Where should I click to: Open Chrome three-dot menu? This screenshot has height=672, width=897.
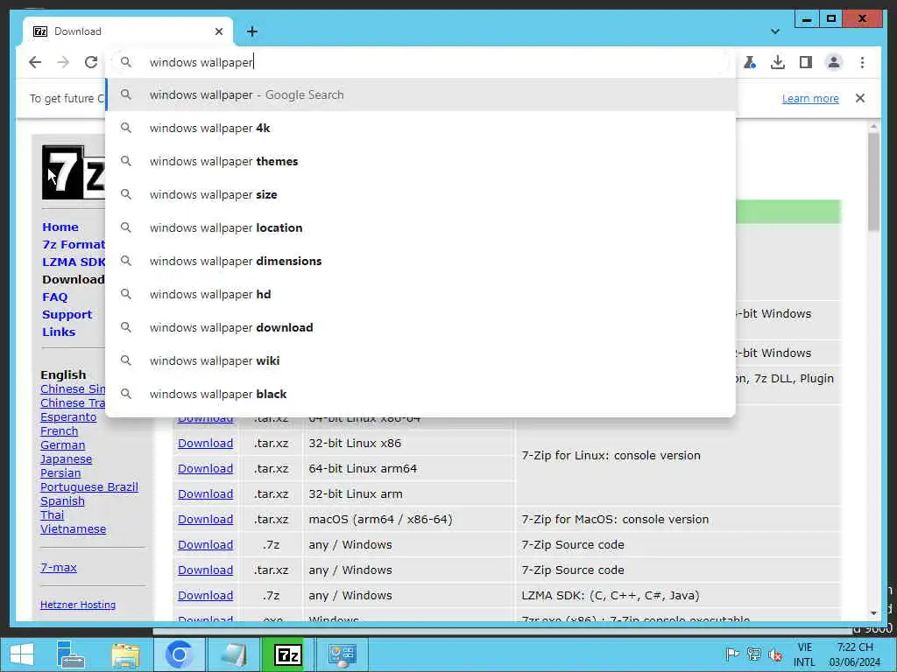pyautogui.click(x=862, y=62)
